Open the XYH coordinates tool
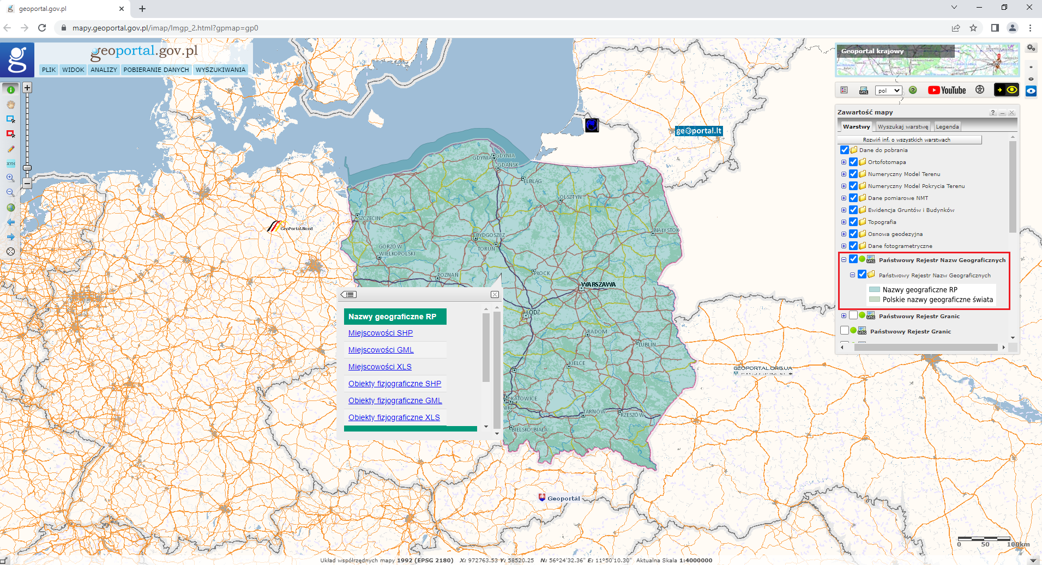This screenshot has width=1042, height=565. coord(10,163)
